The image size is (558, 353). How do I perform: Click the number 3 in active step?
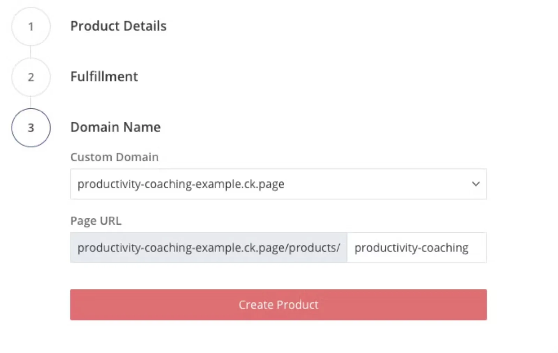[31, 128]
